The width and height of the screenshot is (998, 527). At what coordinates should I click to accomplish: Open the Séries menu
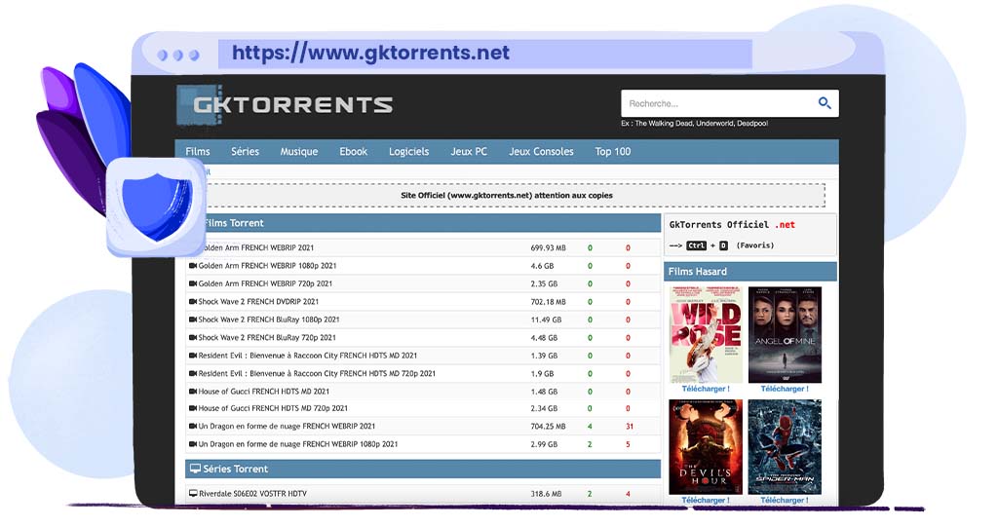coord(245,152)
